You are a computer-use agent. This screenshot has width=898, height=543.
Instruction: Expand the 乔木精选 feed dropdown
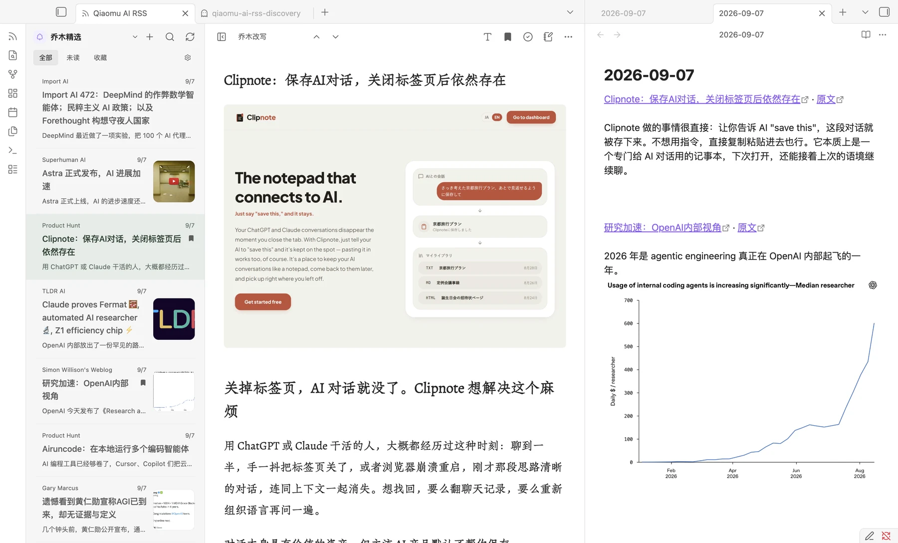(135, 37)
